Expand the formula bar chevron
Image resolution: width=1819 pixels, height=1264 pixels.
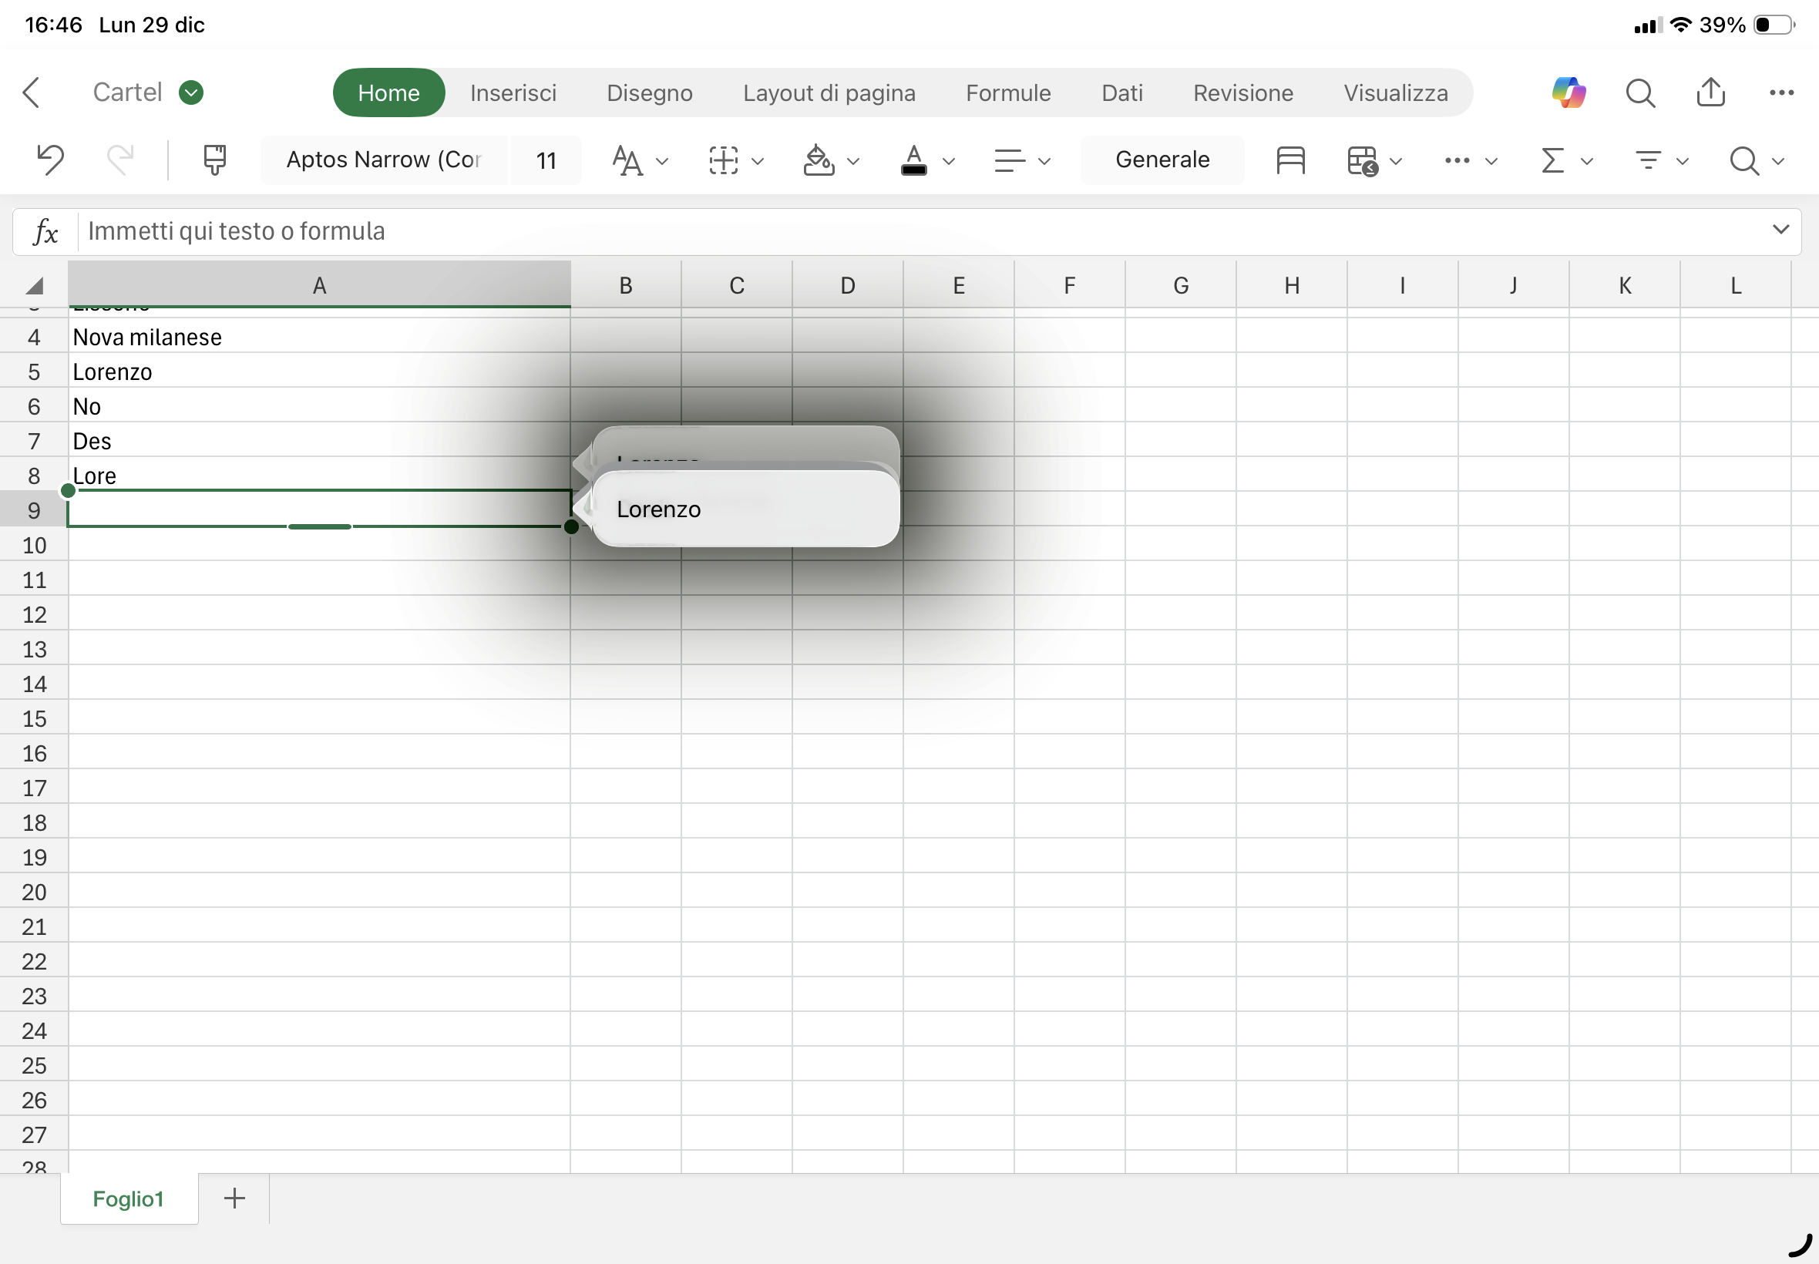tap(1780, 230)
